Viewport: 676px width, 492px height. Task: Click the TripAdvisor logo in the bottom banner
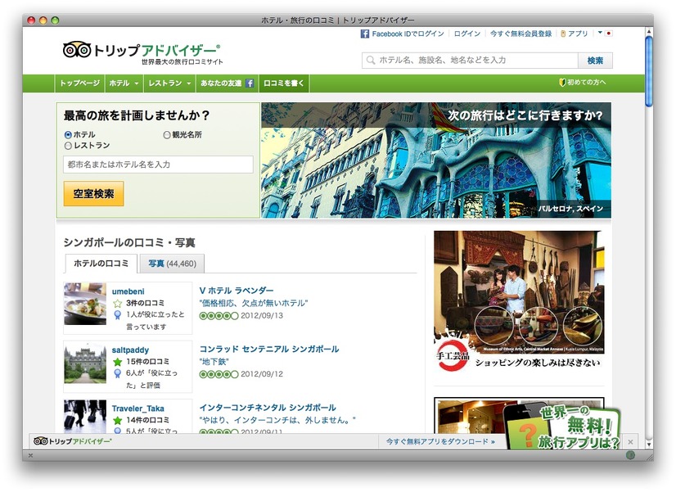(72, 440)
